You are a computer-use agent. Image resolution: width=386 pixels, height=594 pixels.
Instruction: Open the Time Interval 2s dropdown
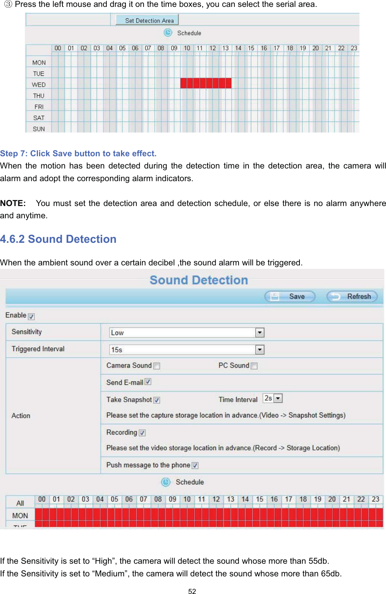[273, 398]
